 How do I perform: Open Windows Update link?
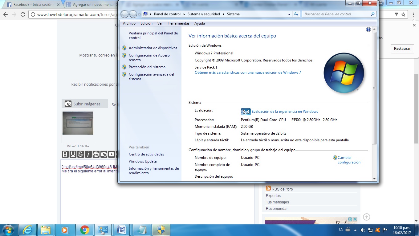pyautogui.click(x=143, y=161)
